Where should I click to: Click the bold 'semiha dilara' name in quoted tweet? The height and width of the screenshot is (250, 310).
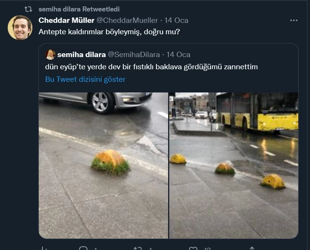(81, 55)
